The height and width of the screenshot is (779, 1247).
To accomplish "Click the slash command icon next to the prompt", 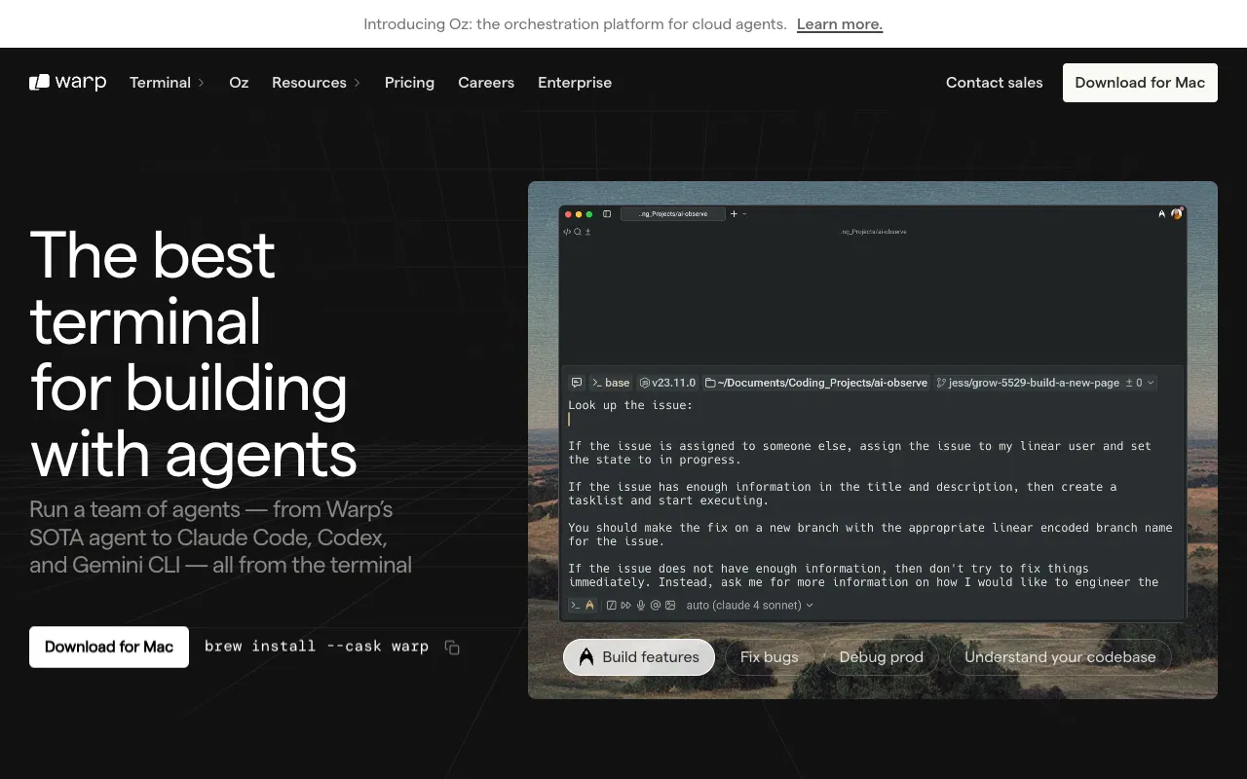I will (612, 605).
